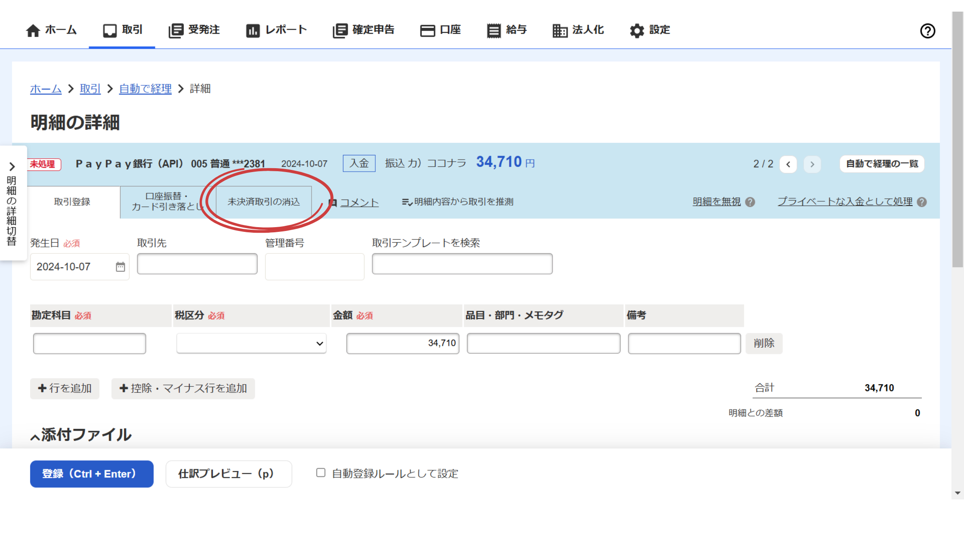Image resolution: width=964 pixels, height=542 pixels.
Task: Click the 法人化 incorporation icon
Action: tap(559, 30)
